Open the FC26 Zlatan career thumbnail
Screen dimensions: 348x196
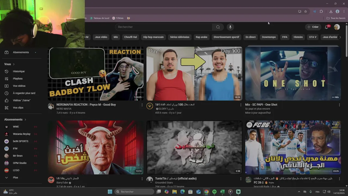293,147
